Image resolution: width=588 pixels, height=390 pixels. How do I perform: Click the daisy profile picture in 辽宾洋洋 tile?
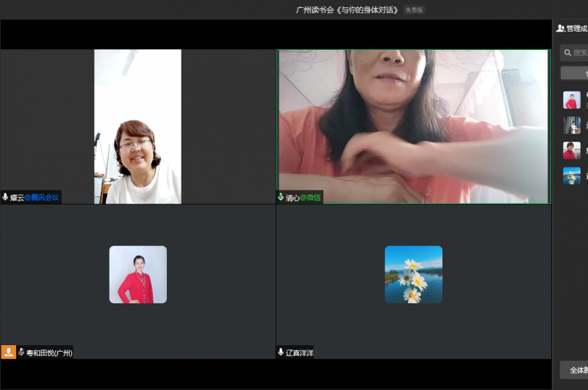(x=413, y=275)
